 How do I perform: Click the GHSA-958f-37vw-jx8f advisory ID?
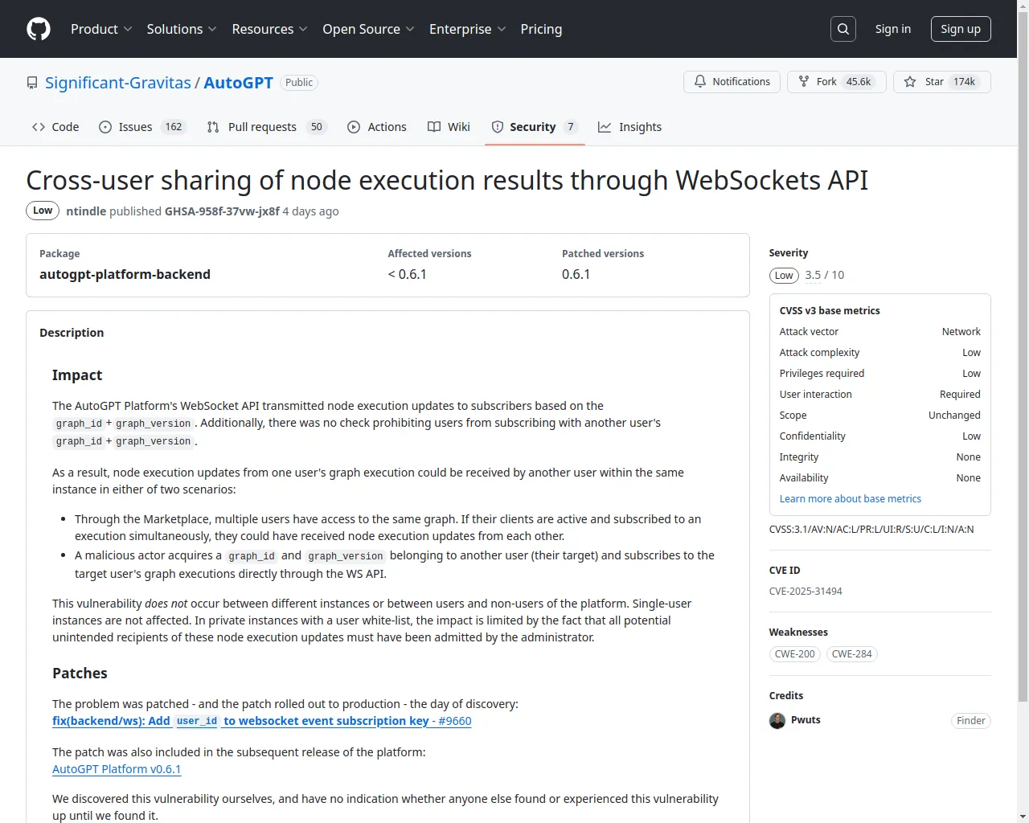tap(222, 211)
